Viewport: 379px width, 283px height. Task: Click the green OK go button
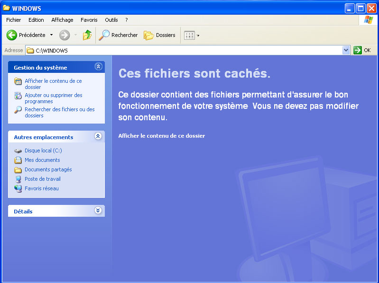click(x=362, y=50)
